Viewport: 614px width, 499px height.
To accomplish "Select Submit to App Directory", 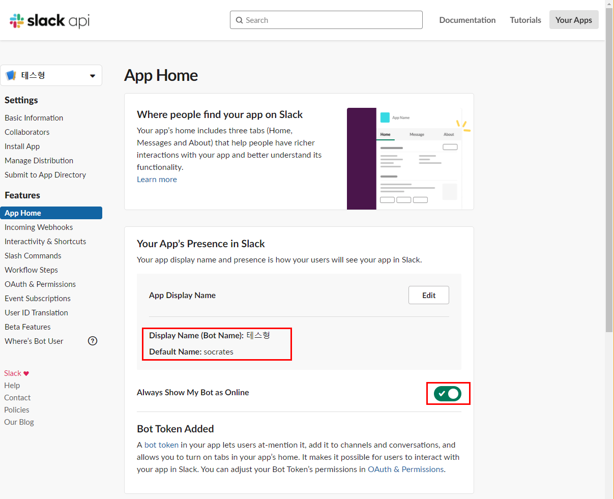I will click(x=45, y=174).
